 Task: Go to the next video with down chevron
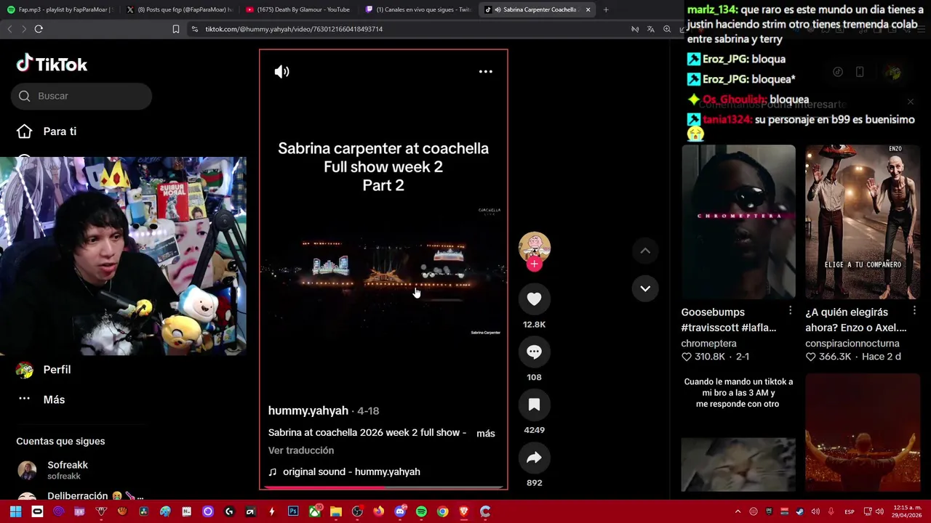click(x=645, y=288)
